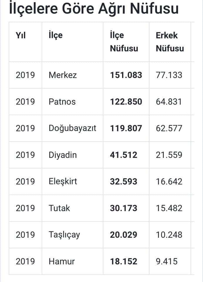Click the male population value 9.415
203x282 pixels.
click(x=167, y=261)
